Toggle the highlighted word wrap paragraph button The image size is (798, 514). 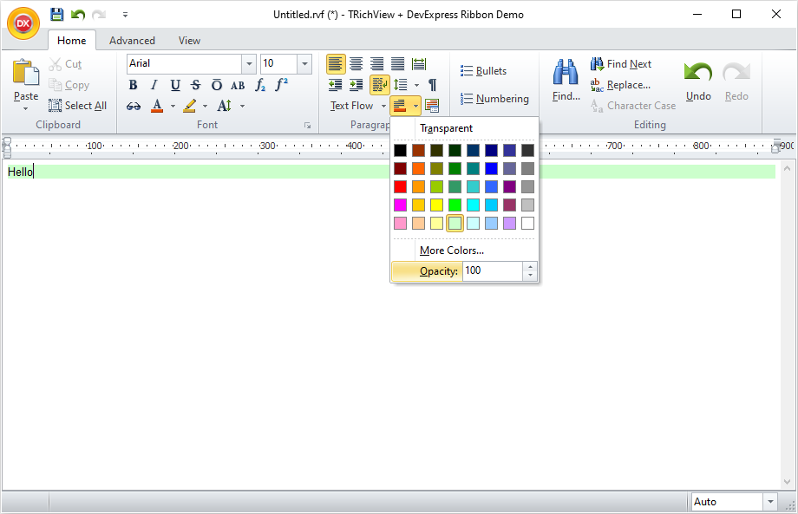pos(380,85)
